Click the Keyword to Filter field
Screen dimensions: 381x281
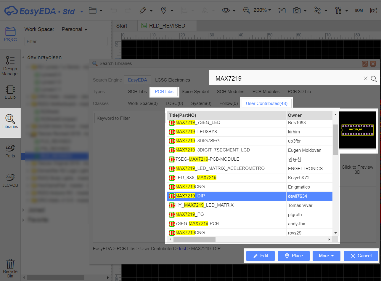pos(130,118)
